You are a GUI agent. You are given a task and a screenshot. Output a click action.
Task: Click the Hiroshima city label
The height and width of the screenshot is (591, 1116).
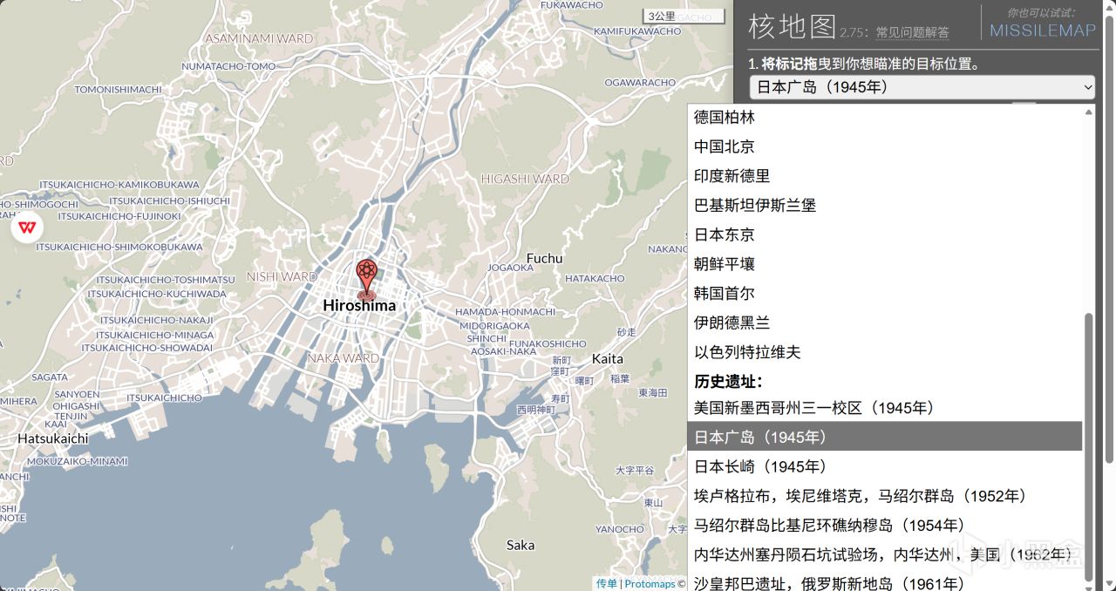coord(359,306)
